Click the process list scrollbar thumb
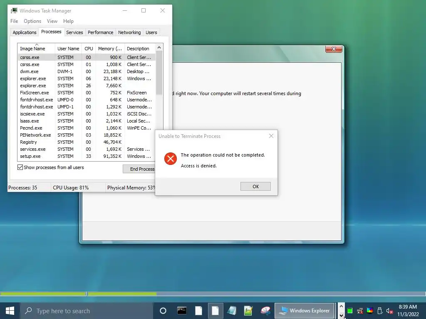The height and width of the screenshot is (319, 426). pyautogui.click(x=159, y=73)
